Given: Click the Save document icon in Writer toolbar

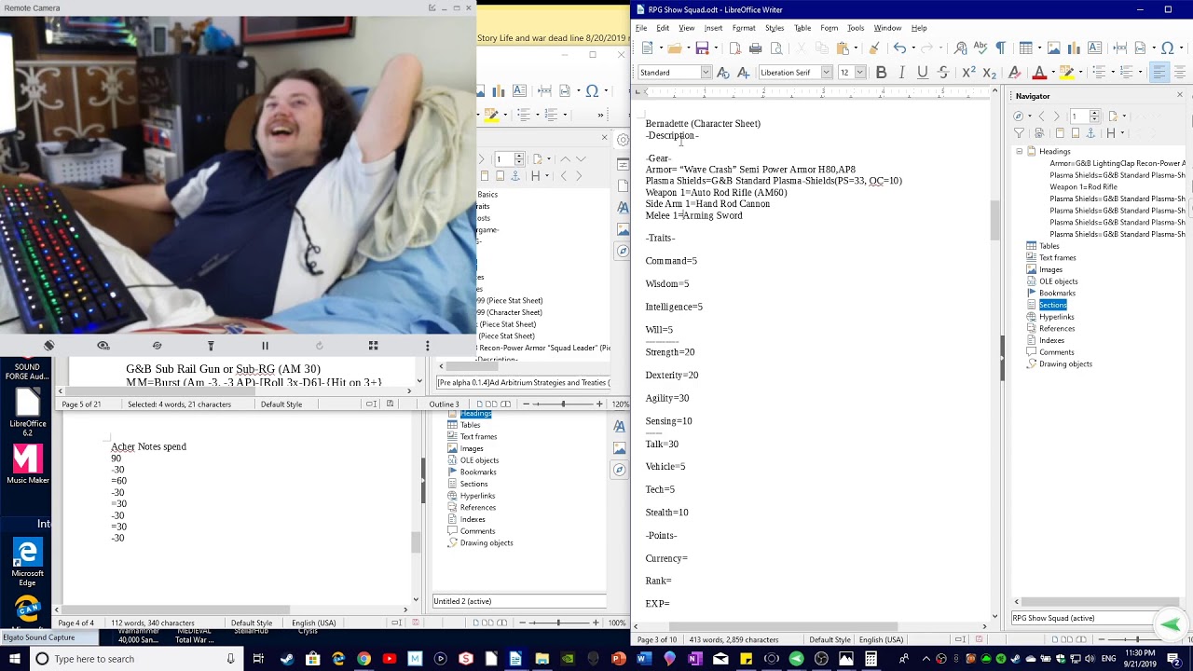Looking at the screenshot, I should click(703, 48).
